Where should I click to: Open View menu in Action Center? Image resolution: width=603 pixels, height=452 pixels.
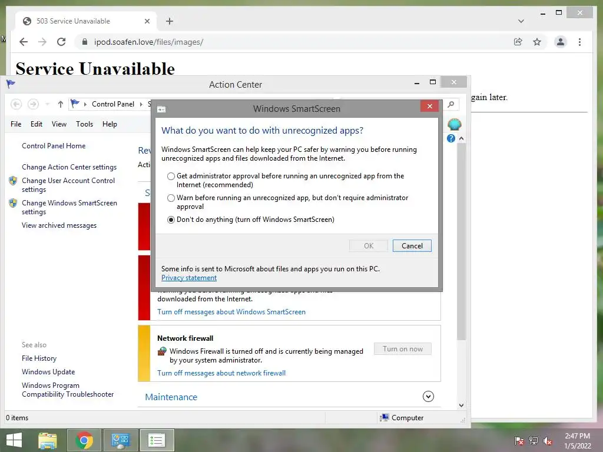(x=59, y=124)
